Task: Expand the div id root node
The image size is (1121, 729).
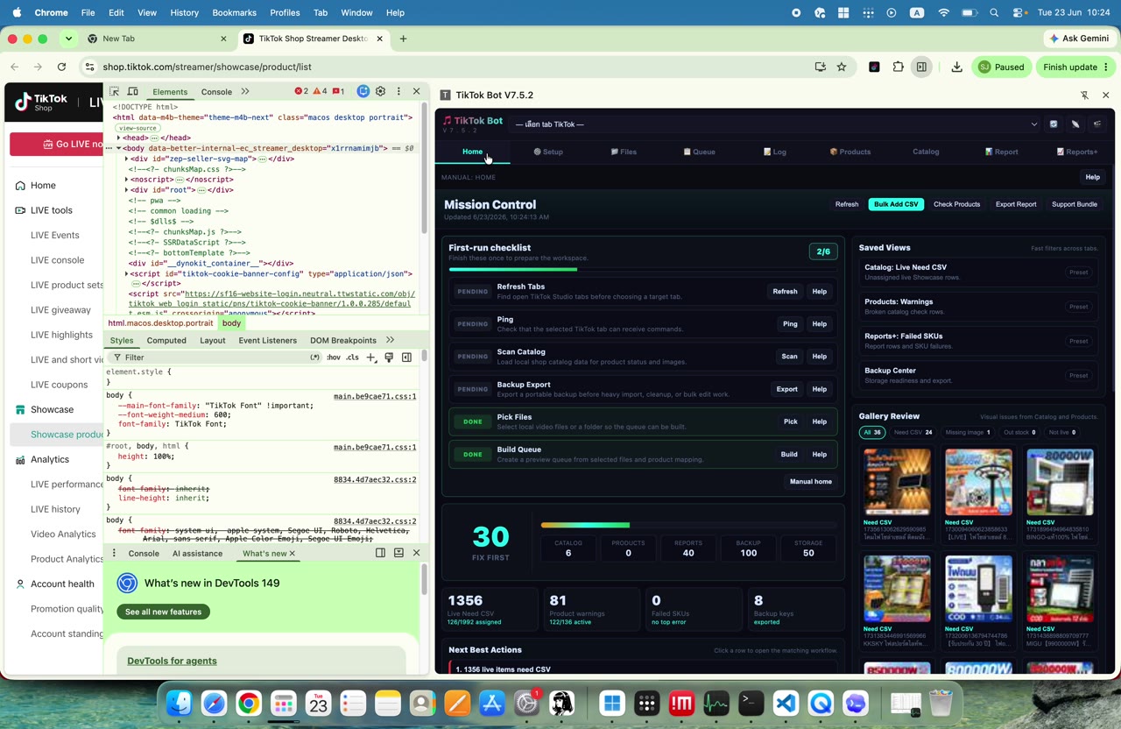Action: [127, 190]
